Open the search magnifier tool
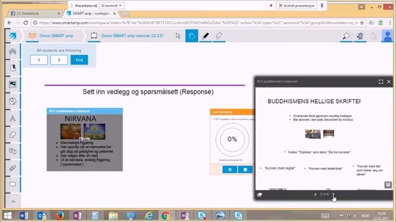This screenshot has width=396, height=222. pos(346,36)
